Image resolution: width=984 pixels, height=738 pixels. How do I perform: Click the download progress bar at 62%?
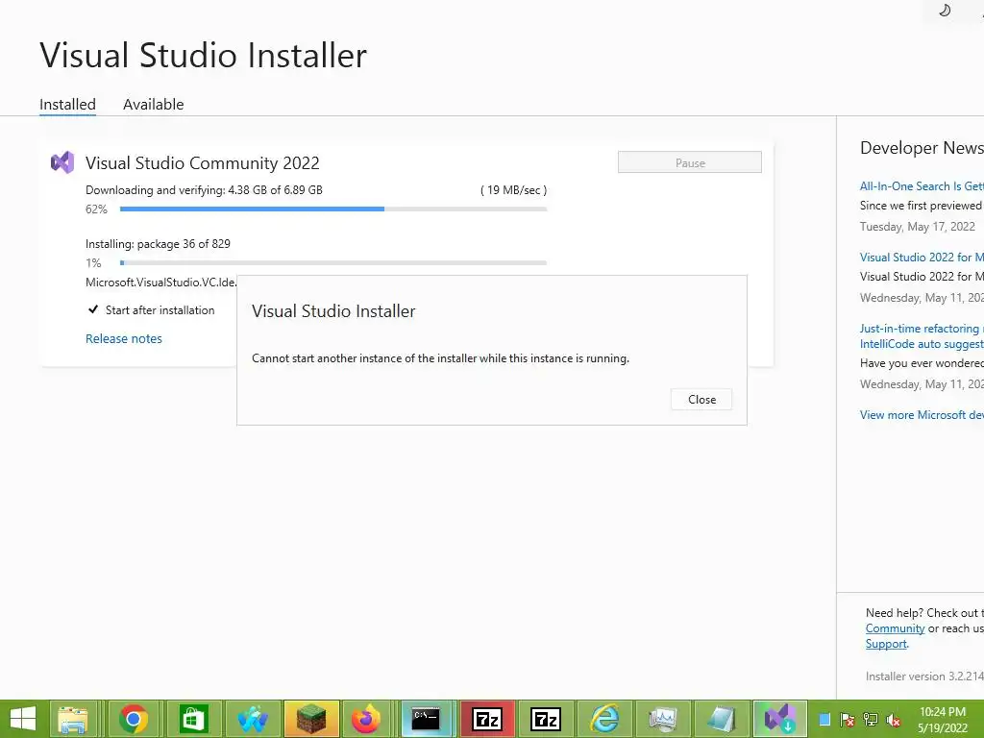tap(333, 209)
